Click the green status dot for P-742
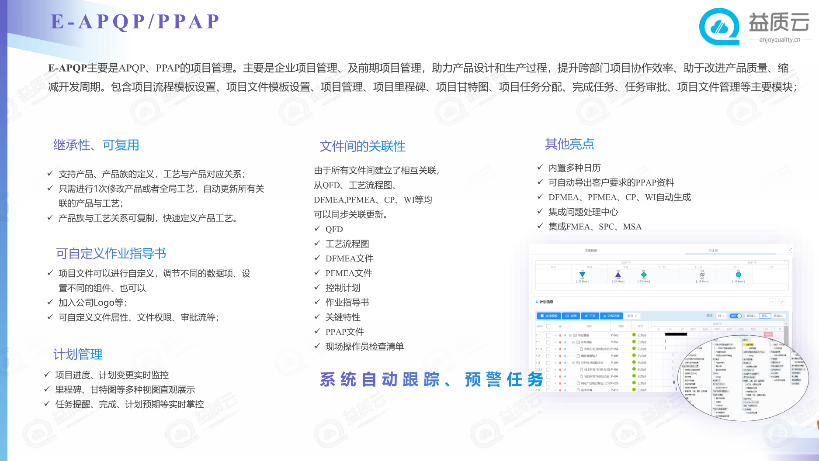The image size is (819, 461). point(634,335)
